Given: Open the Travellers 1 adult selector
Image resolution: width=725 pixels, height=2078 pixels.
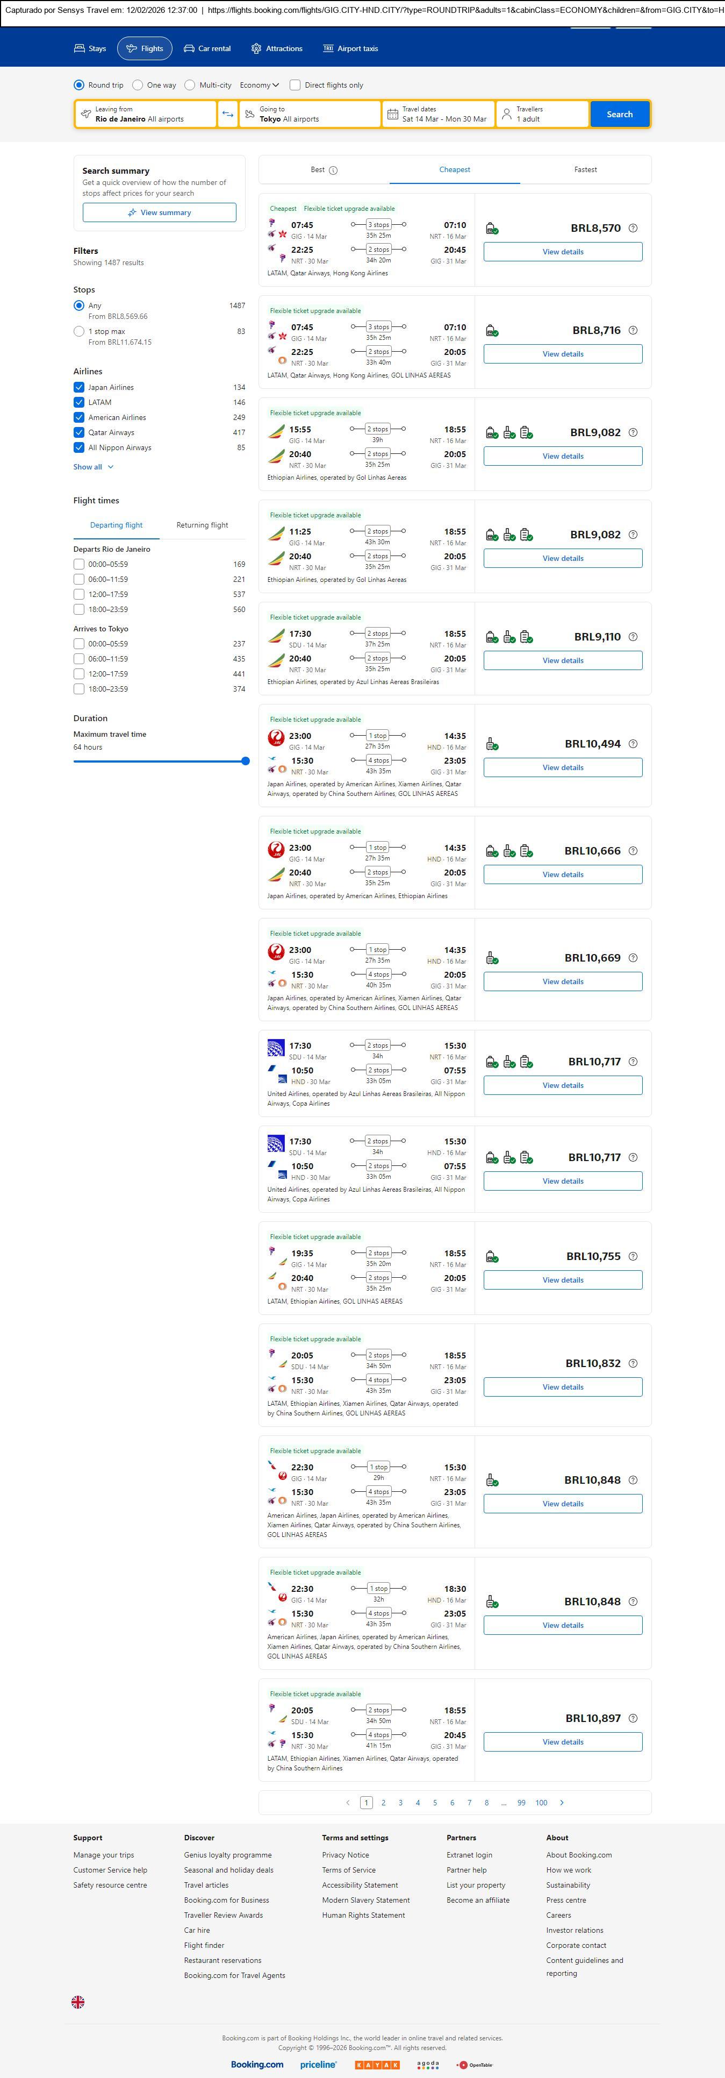Looking at the screenshot, I should [542, 115].
